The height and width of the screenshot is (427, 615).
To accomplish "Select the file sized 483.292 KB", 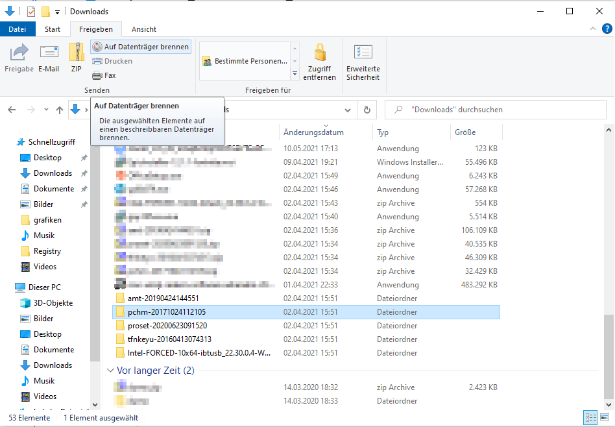I will [x=306, y=284].
